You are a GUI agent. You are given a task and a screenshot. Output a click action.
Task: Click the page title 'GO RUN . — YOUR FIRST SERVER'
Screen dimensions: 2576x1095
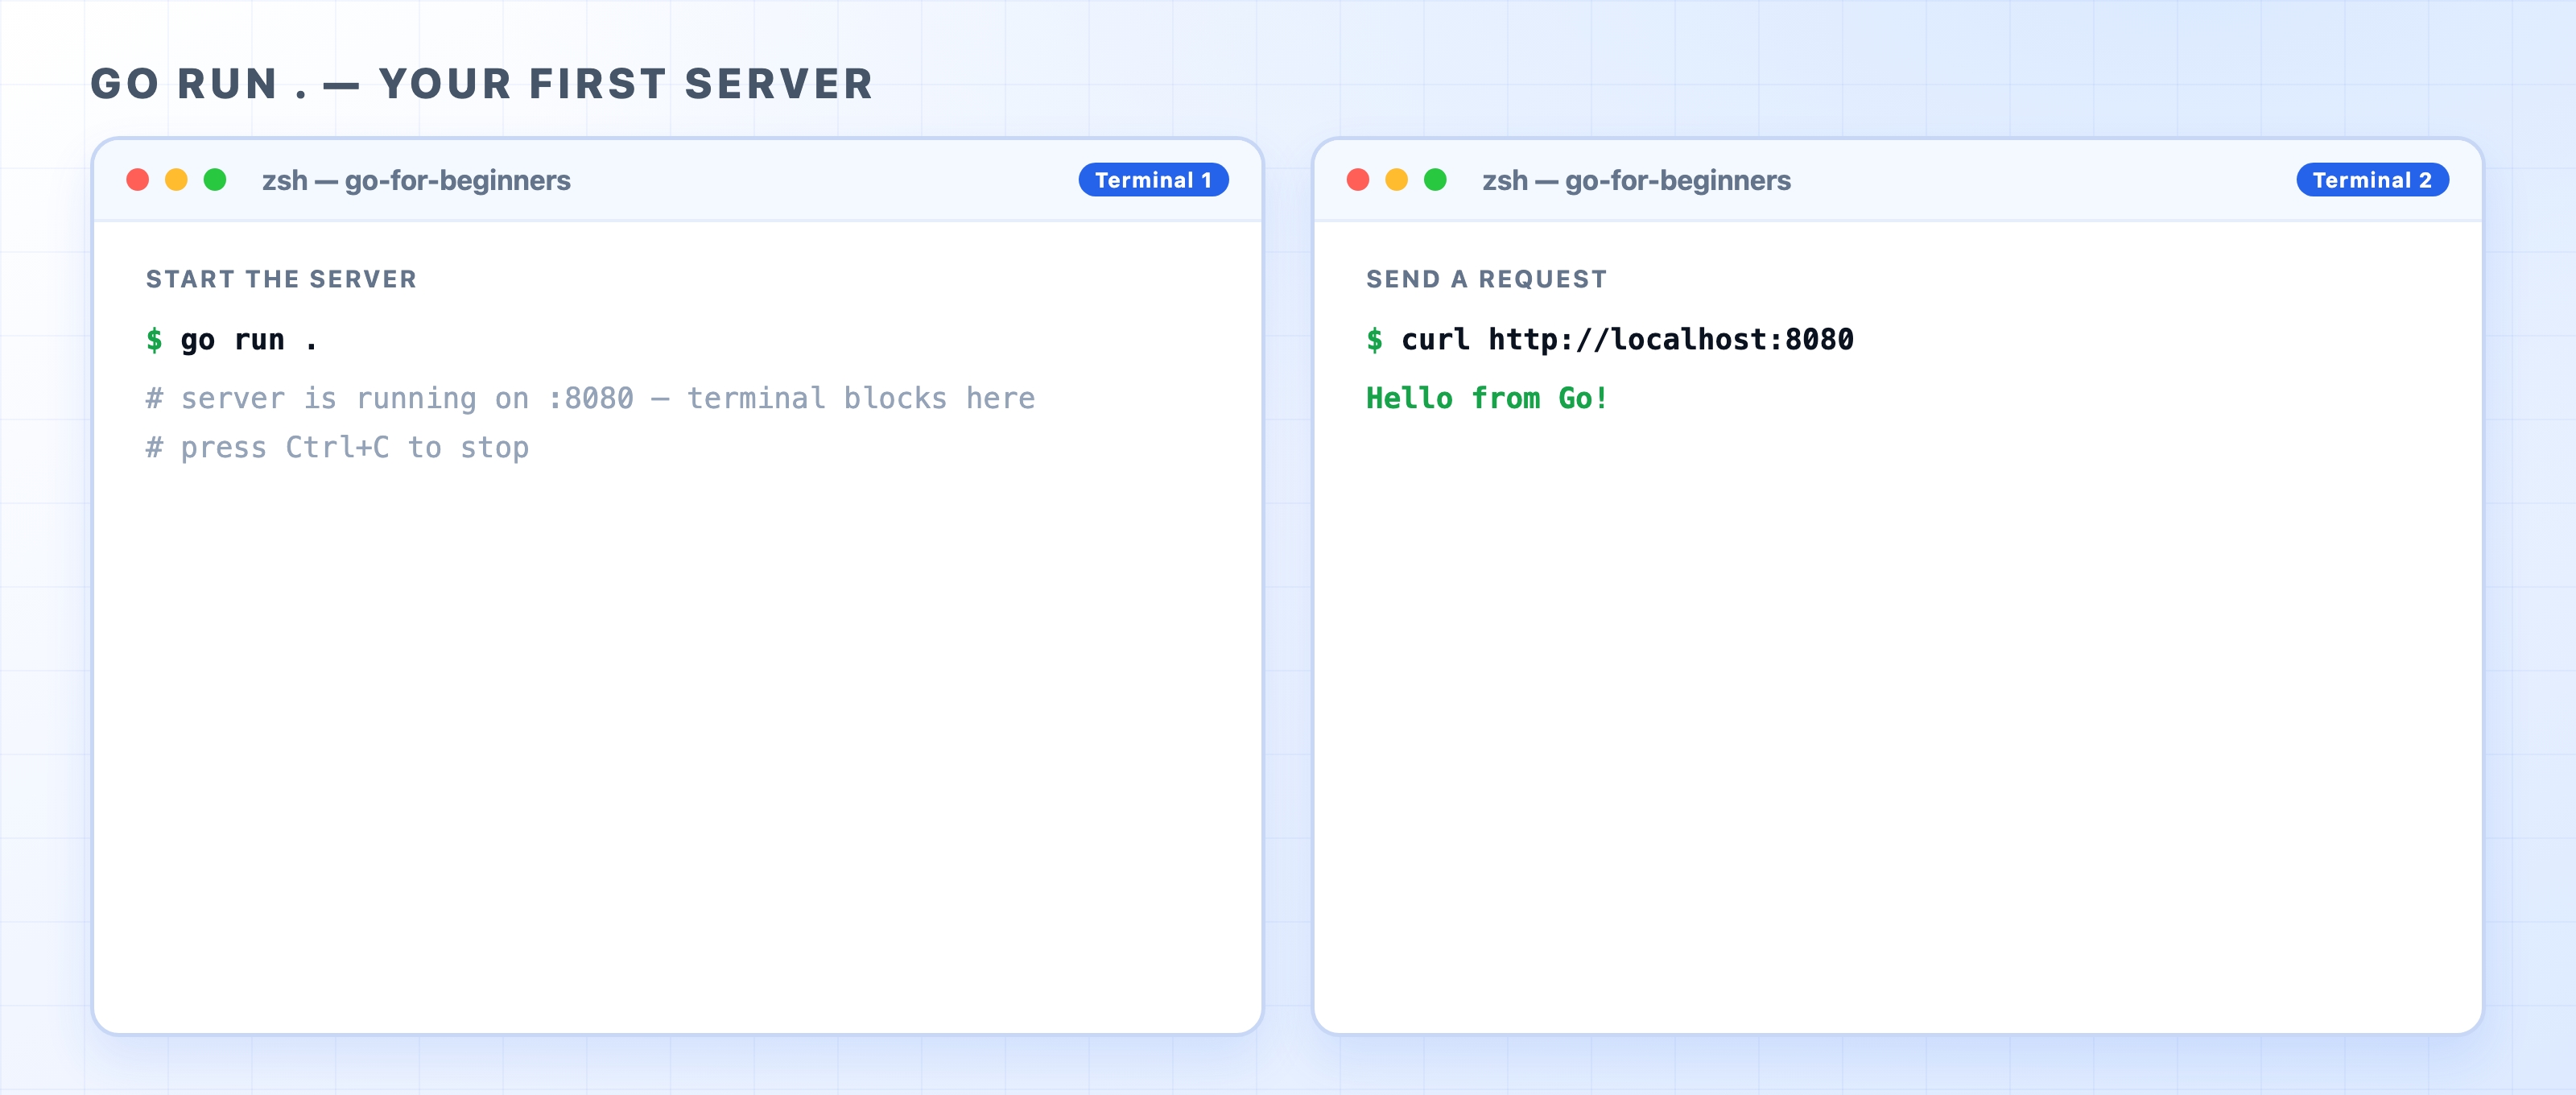(x=482, y=84)
